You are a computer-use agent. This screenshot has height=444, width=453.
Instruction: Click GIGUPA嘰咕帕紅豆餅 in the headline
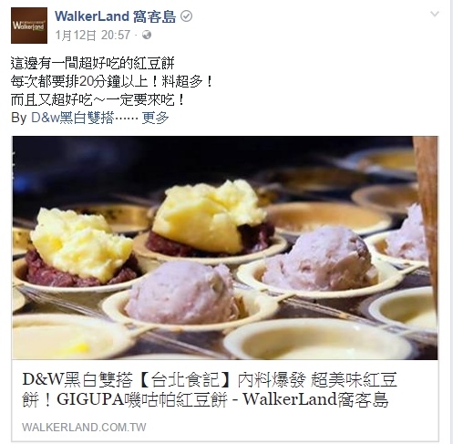point(142,399)
